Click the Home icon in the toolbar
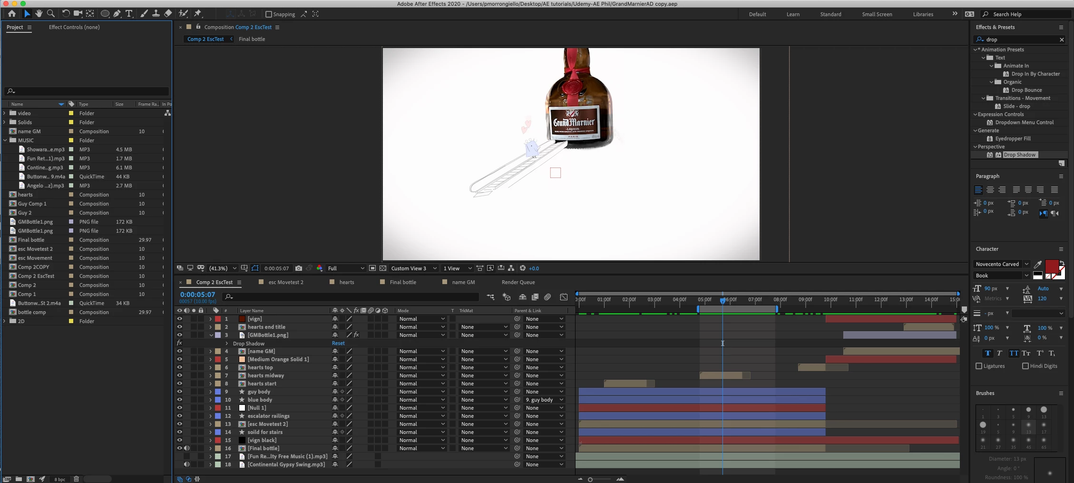The height and width of the screenshot is (483, 1074). point(12,14)
